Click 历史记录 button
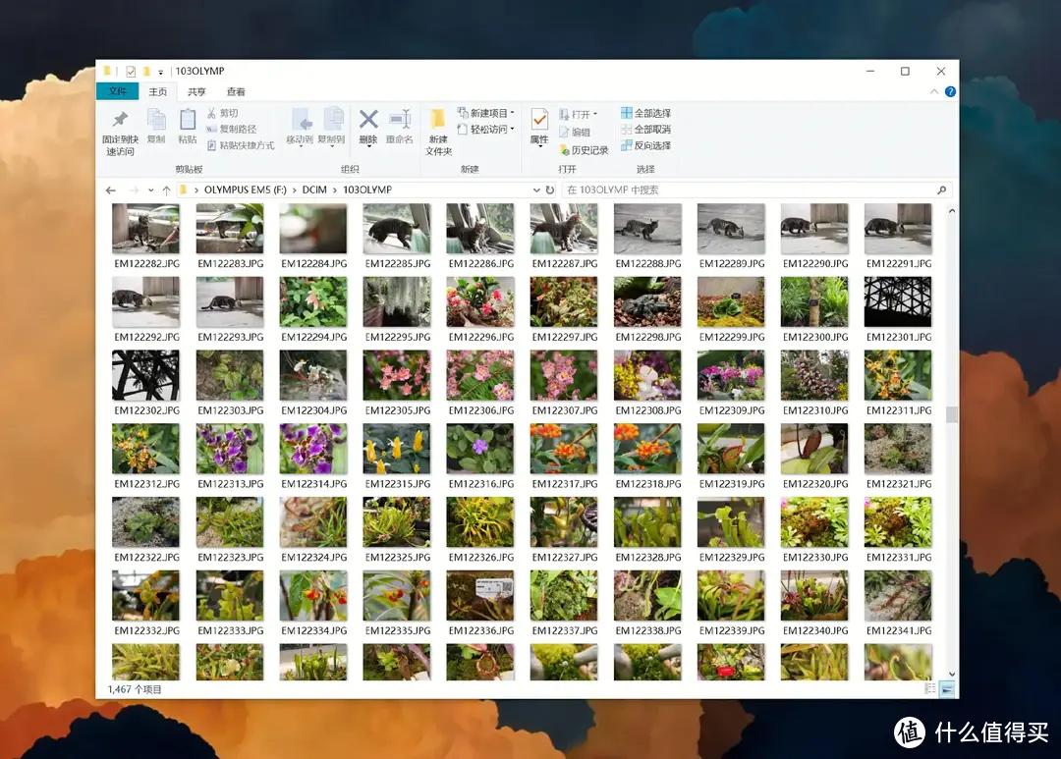 pyautogui.click(x=584, y=150)
